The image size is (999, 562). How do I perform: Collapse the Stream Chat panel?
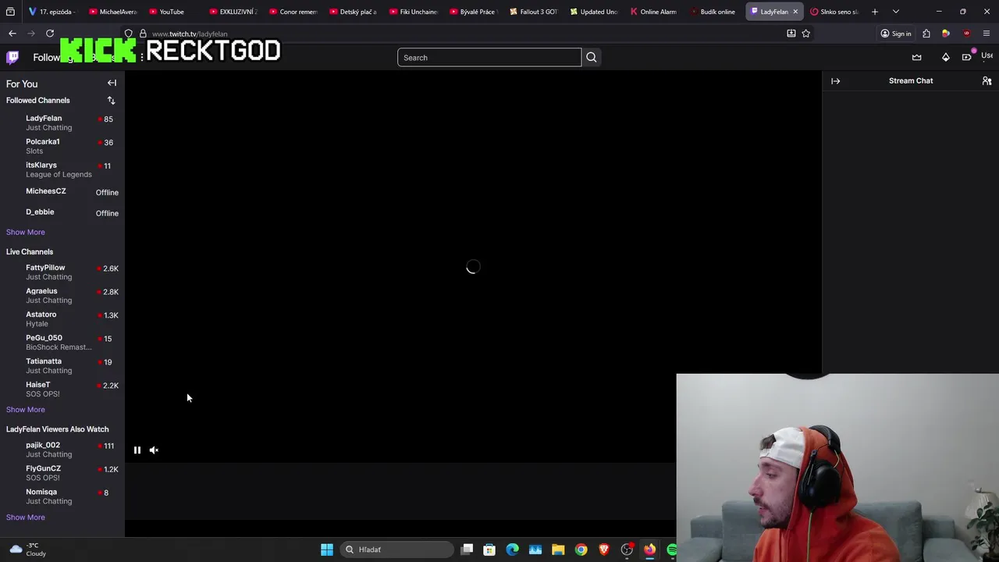click(x=835, y=80)
